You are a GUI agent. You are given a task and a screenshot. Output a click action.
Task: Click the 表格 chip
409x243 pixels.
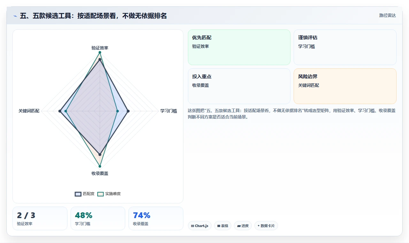point(223,226)
